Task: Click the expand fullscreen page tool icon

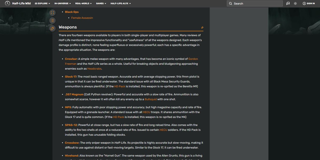Action: pos(52,13)
